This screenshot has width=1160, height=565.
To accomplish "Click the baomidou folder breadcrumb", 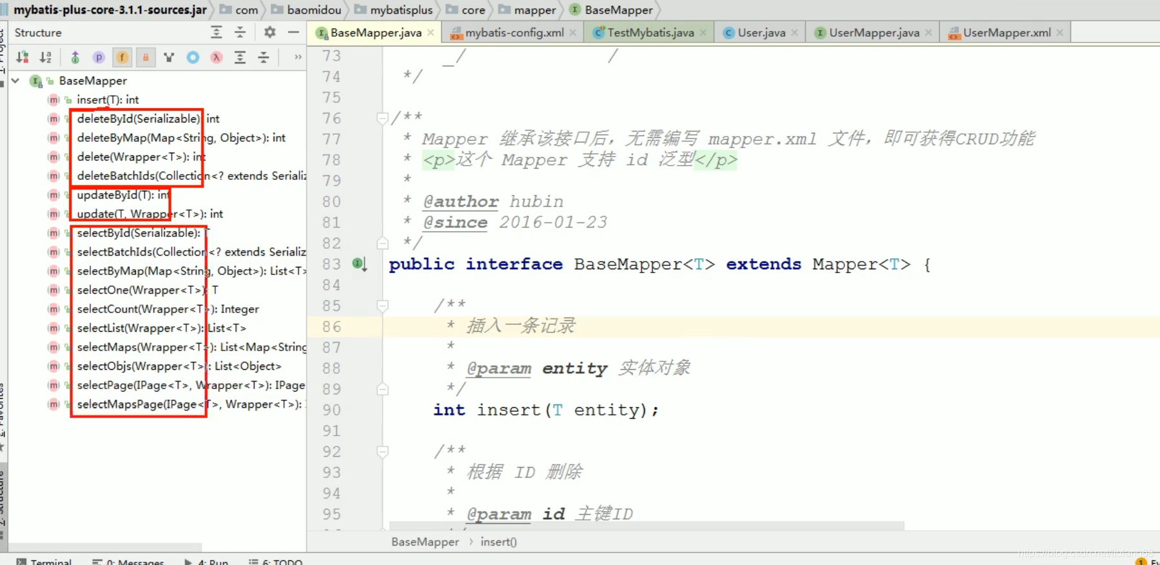I will pos(307,10).
